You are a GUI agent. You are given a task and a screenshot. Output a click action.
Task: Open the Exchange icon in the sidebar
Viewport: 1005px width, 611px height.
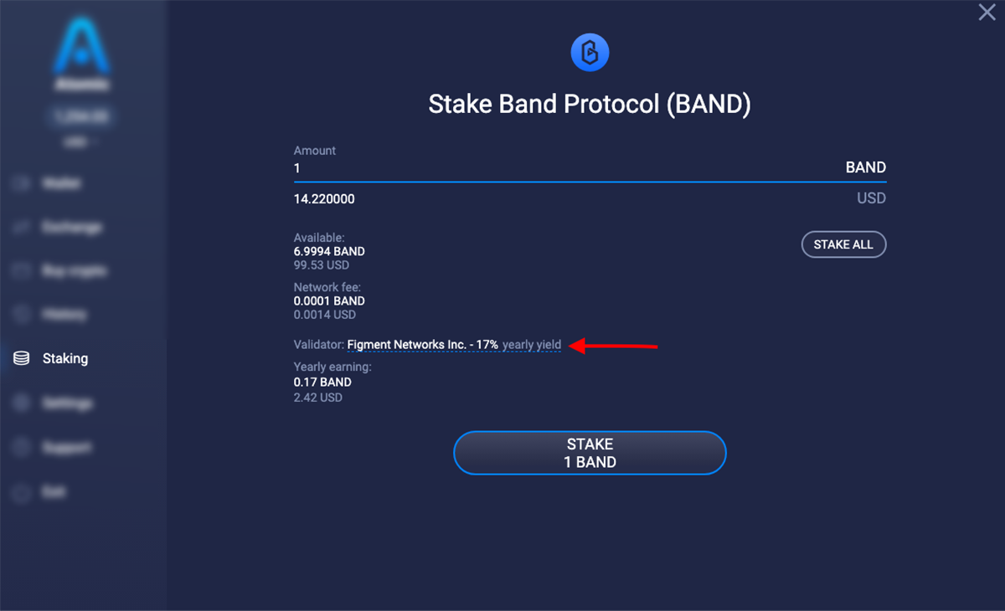pos(21,227)
